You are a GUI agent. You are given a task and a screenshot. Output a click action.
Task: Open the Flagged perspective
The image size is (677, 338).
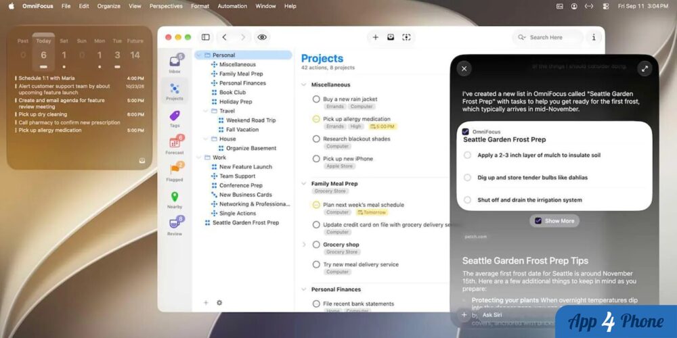pos(175,172)
